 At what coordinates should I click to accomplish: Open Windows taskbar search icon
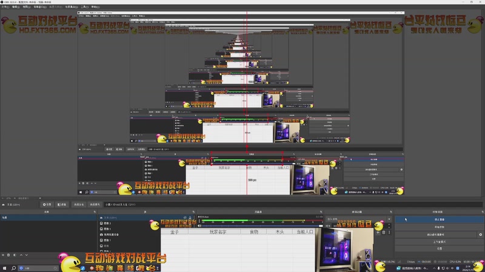13,268
